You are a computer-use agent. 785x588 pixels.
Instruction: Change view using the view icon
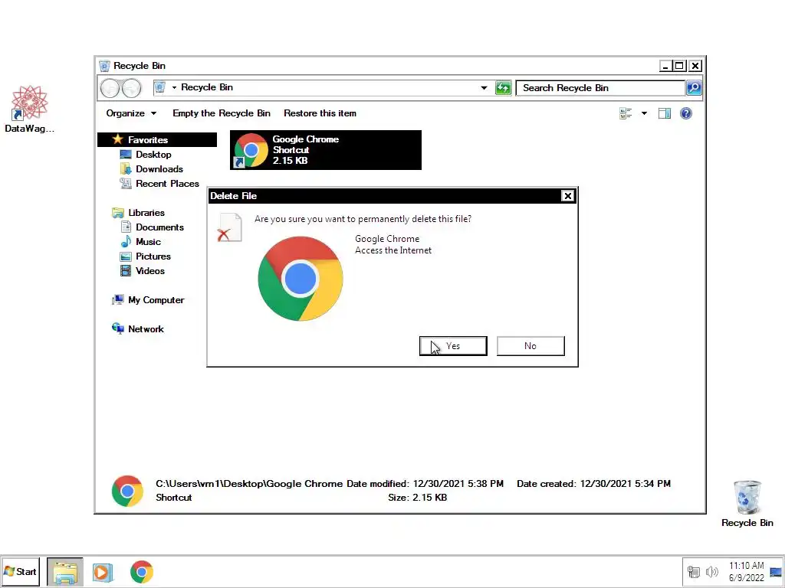pos(626,113)
